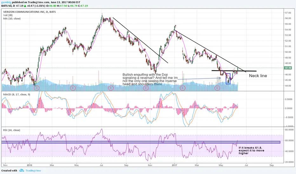Click the 60.0000 RSI axis label
This screenshot has height=174, width=296.
(x=289, y=140)
